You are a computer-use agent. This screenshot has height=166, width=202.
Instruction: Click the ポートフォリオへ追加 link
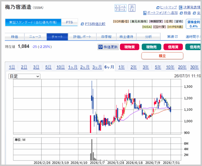[x=162, y=13]
